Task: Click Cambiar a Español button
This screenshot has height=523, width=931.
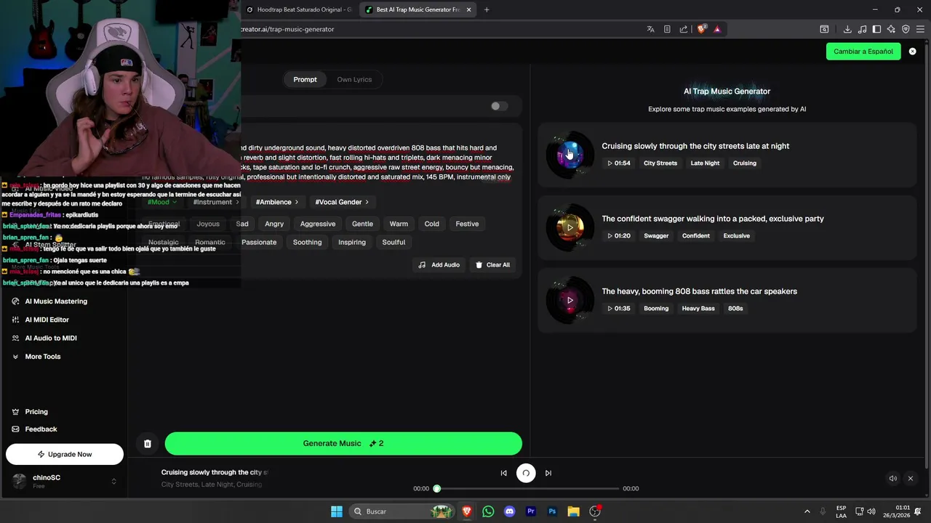Action: 863,52
